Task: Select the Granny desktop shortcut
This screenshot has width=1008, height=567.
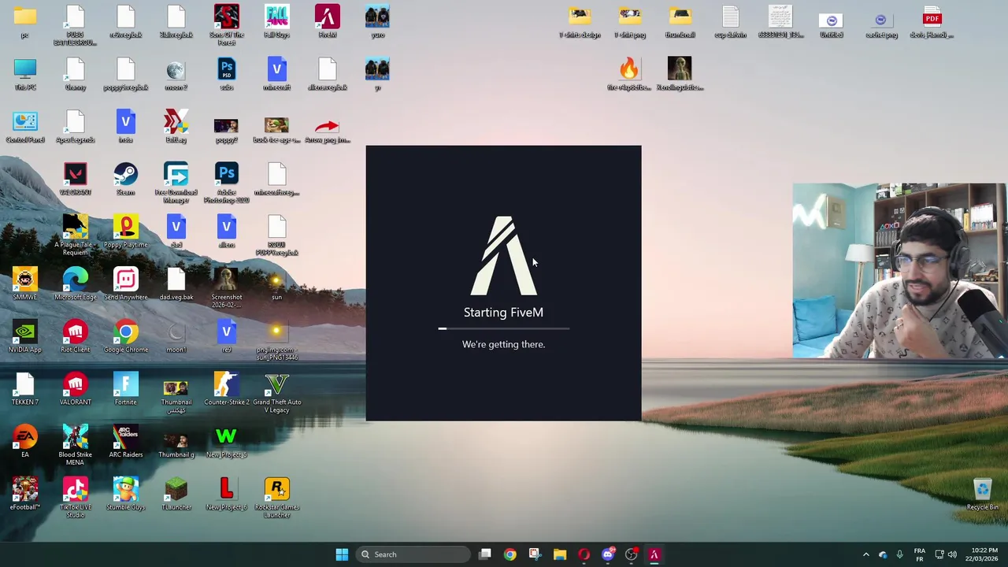Action: [x=75, y=74]
